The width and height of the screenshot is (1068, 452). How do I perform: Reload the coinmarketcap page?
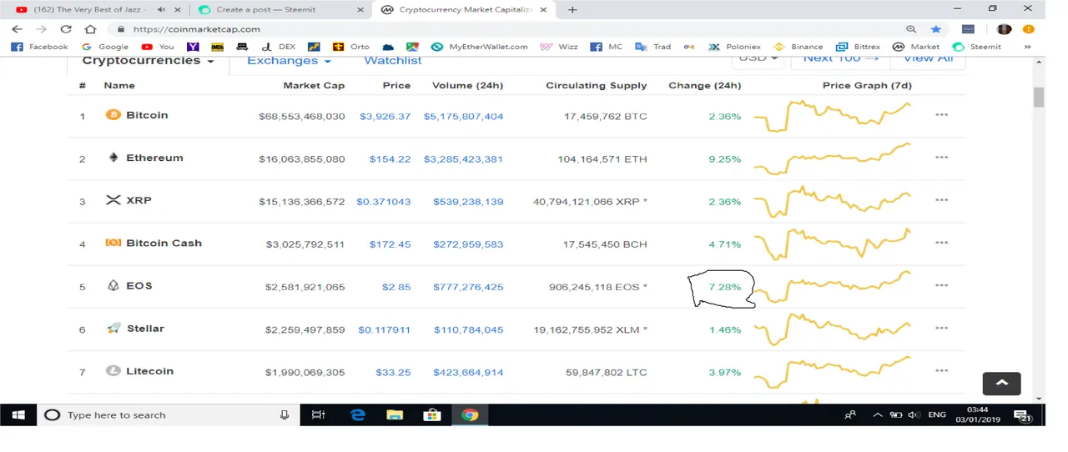pyautogui.click(x=66, y=28)
